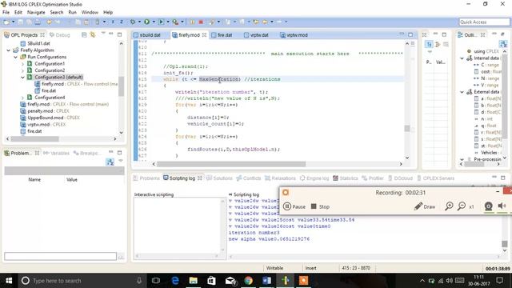The image size is (512, 288).
Task: Click Collapse All icon in OPL Projects
Action: click(x=84, y=34)
